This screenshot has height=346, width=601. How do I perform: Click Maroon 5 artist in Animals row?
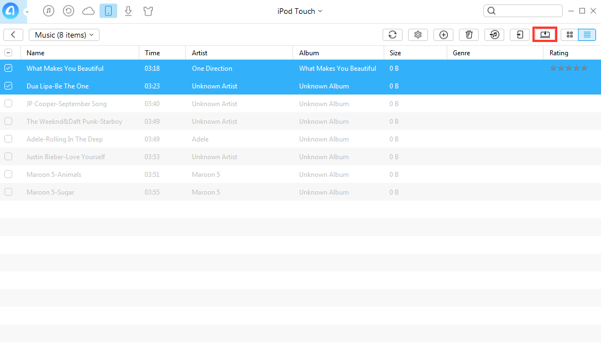coord(206,174)
